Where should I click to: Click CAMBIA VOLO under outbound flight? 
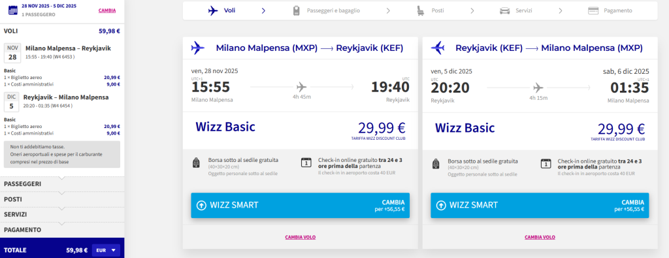(301, 237)
